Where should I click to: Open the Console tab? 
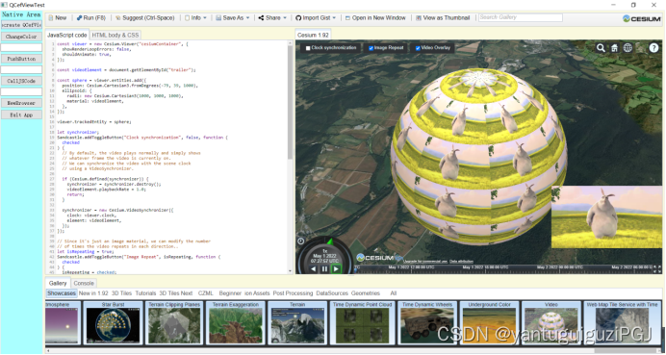click(x=84, y=283)
